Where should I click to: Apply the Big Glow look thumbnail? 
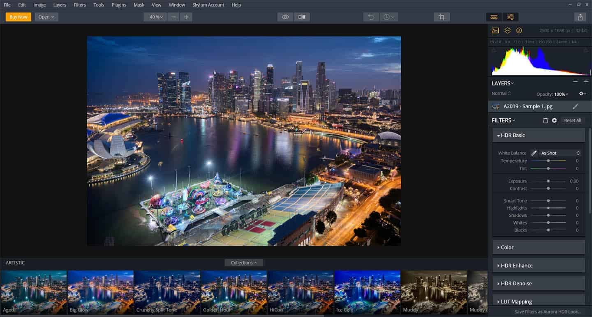coord(100,292)
